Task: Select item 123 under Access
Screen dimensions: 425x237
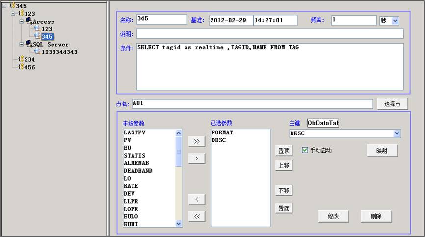Action: [47, 29]
